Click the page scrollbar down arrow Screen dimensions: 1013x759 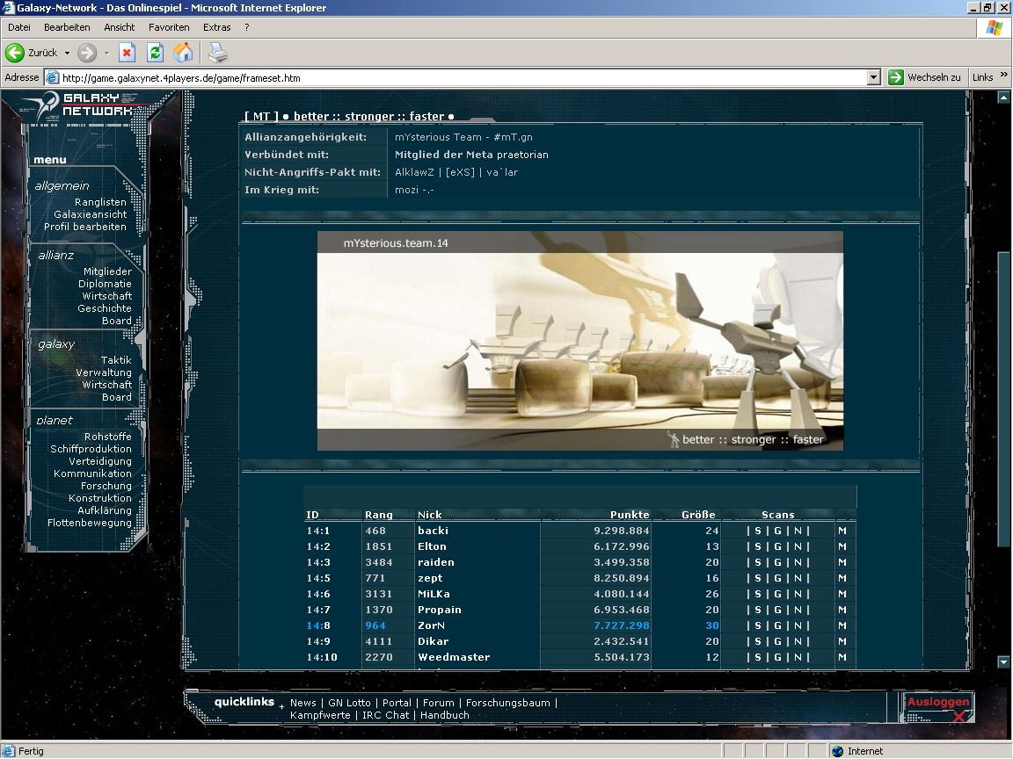(x=1004, y=662)
